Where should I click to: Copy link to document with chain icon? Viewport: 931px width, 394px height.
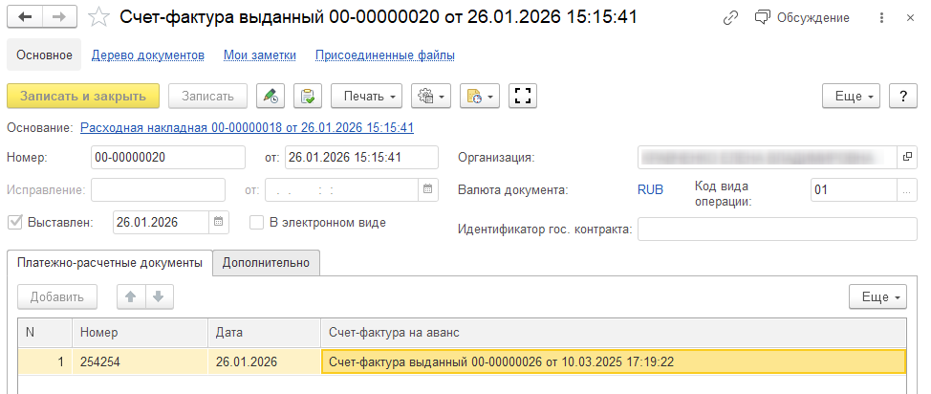click(731, 18)
